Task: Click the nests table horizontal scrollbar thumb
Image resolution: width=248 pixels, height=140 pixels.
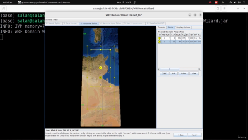Action: [x=169, y=69]
